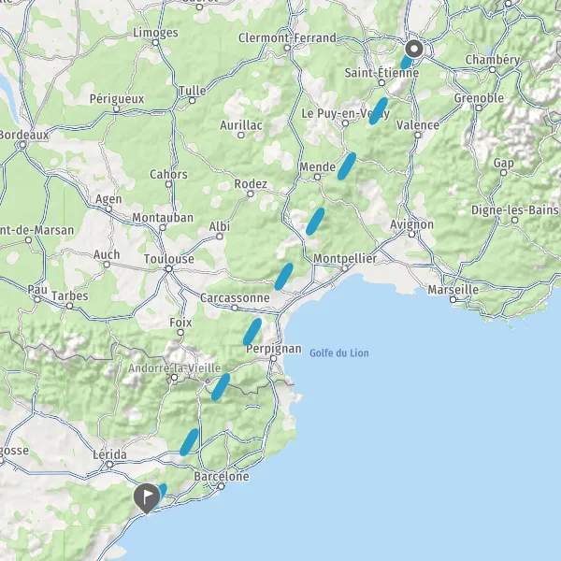Click the route dash northwest of Barcelone
This screenshot has height=561, width=561.
(189, 442)
